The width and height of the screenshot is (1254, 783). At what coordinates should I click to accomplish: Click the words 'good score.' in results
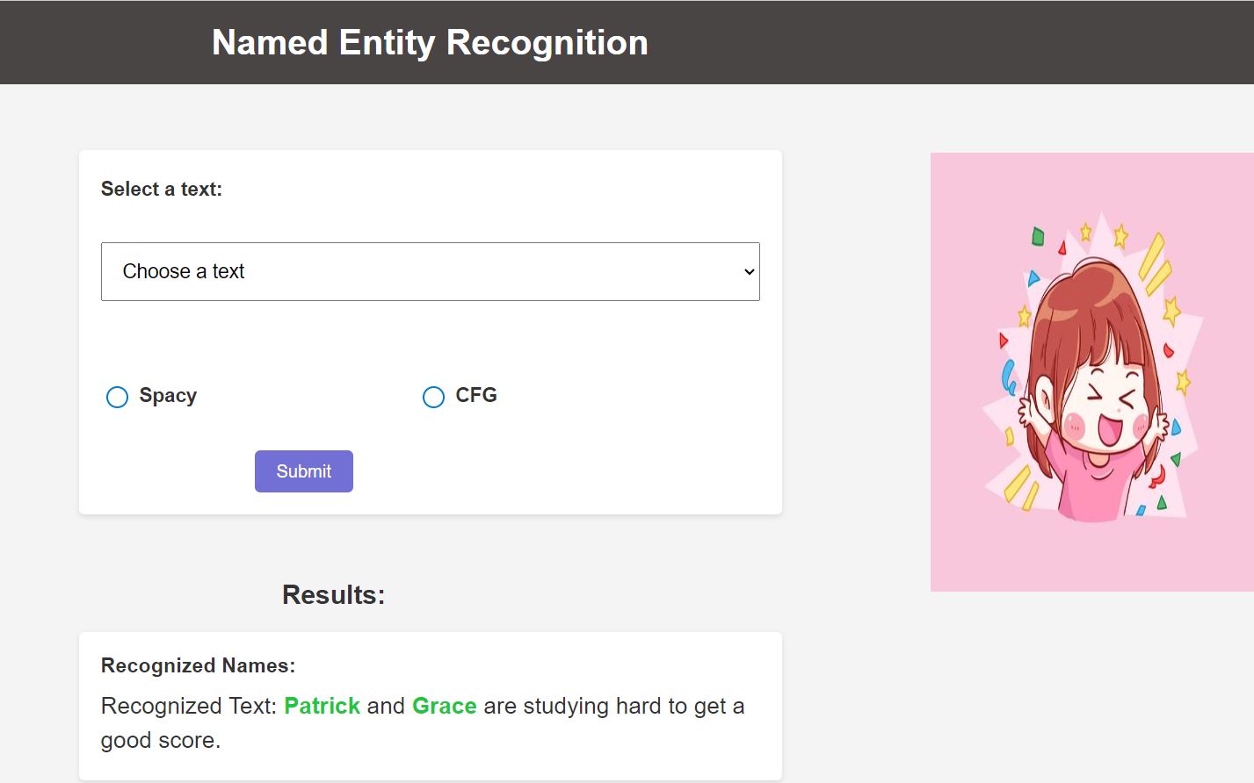click(161, 740)
